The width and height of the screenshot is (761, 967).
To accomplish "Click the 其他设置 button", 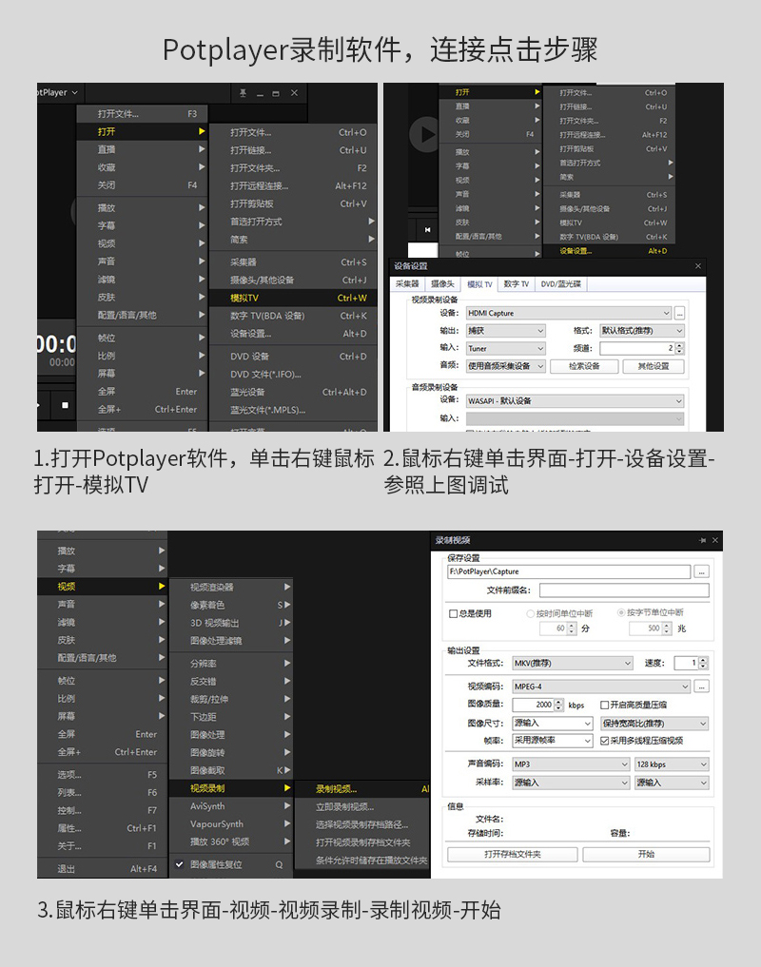I will click(653, 366).
